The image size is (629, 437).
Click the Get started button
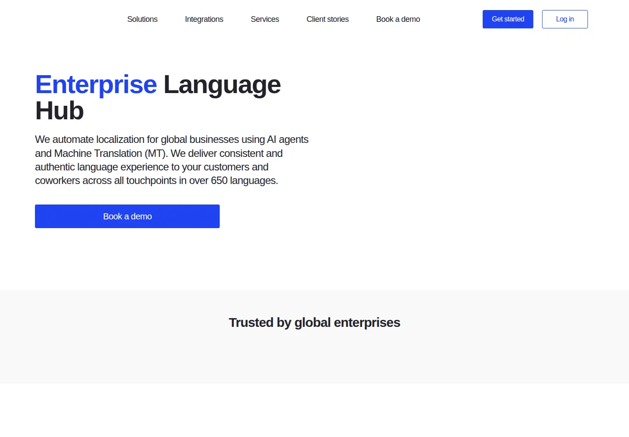click(508, 19)
